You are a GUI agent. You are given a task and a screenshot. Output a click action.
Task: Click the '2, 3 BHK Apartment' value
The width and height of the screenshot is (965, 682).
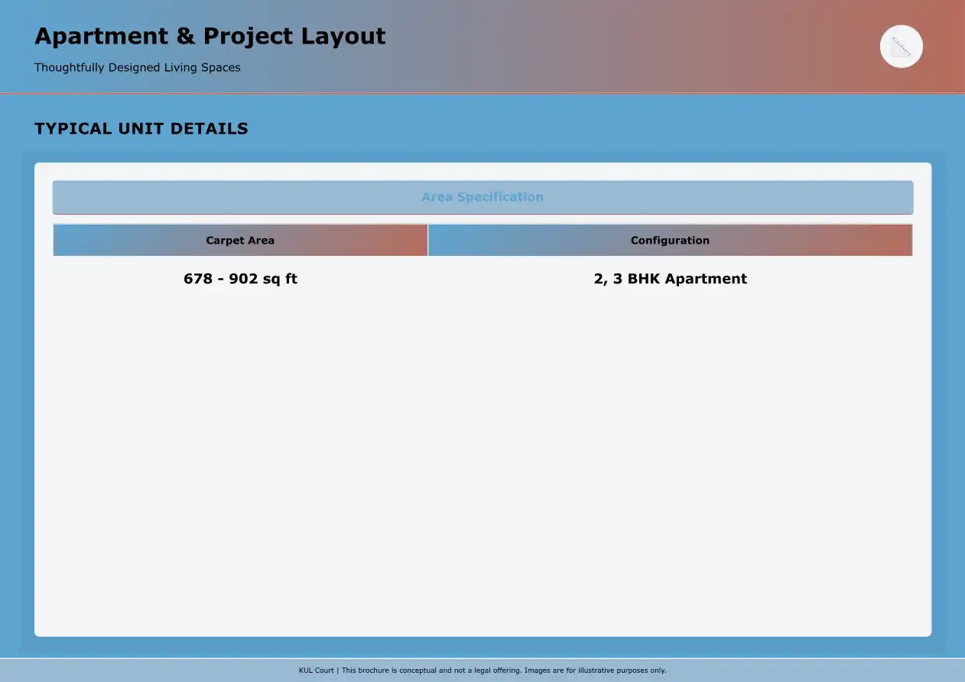(670, 279)
